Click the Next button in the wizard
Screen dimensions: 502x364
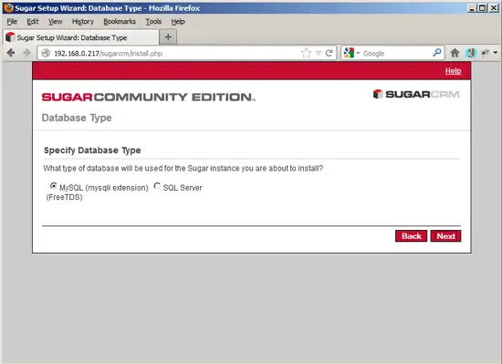tap(445, 236)
